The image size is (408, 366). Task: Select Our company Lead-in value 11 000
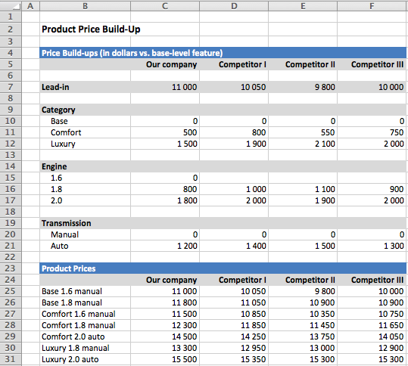click(165, 87)
